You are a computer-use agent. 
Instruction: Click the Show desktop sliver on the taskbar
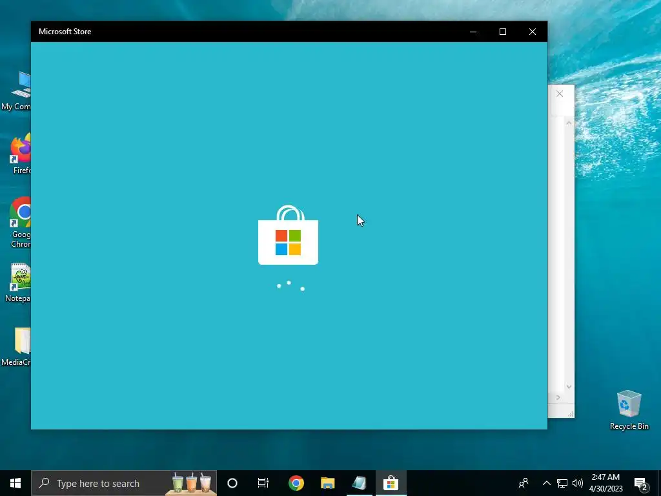coord(659,483)
